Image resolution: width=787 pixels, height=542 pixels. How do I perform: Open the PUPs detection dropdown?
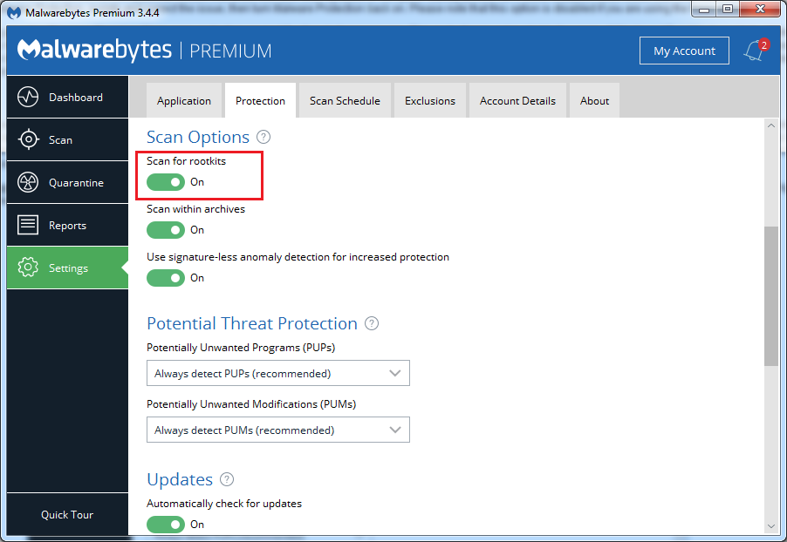tap(278, 373)
